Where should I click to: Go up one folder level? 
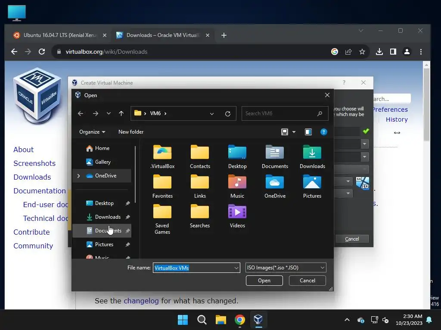coord(121,113)
